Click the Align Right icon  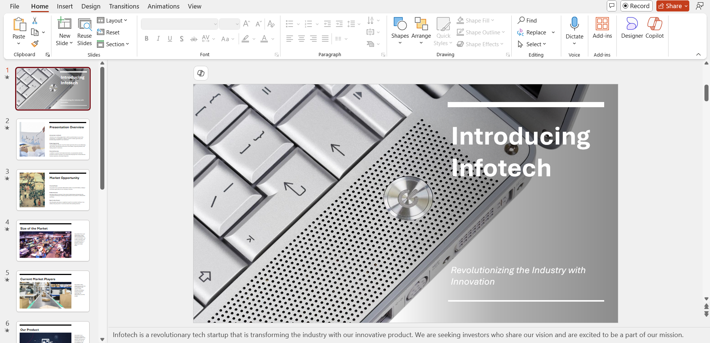coord(313,38)
